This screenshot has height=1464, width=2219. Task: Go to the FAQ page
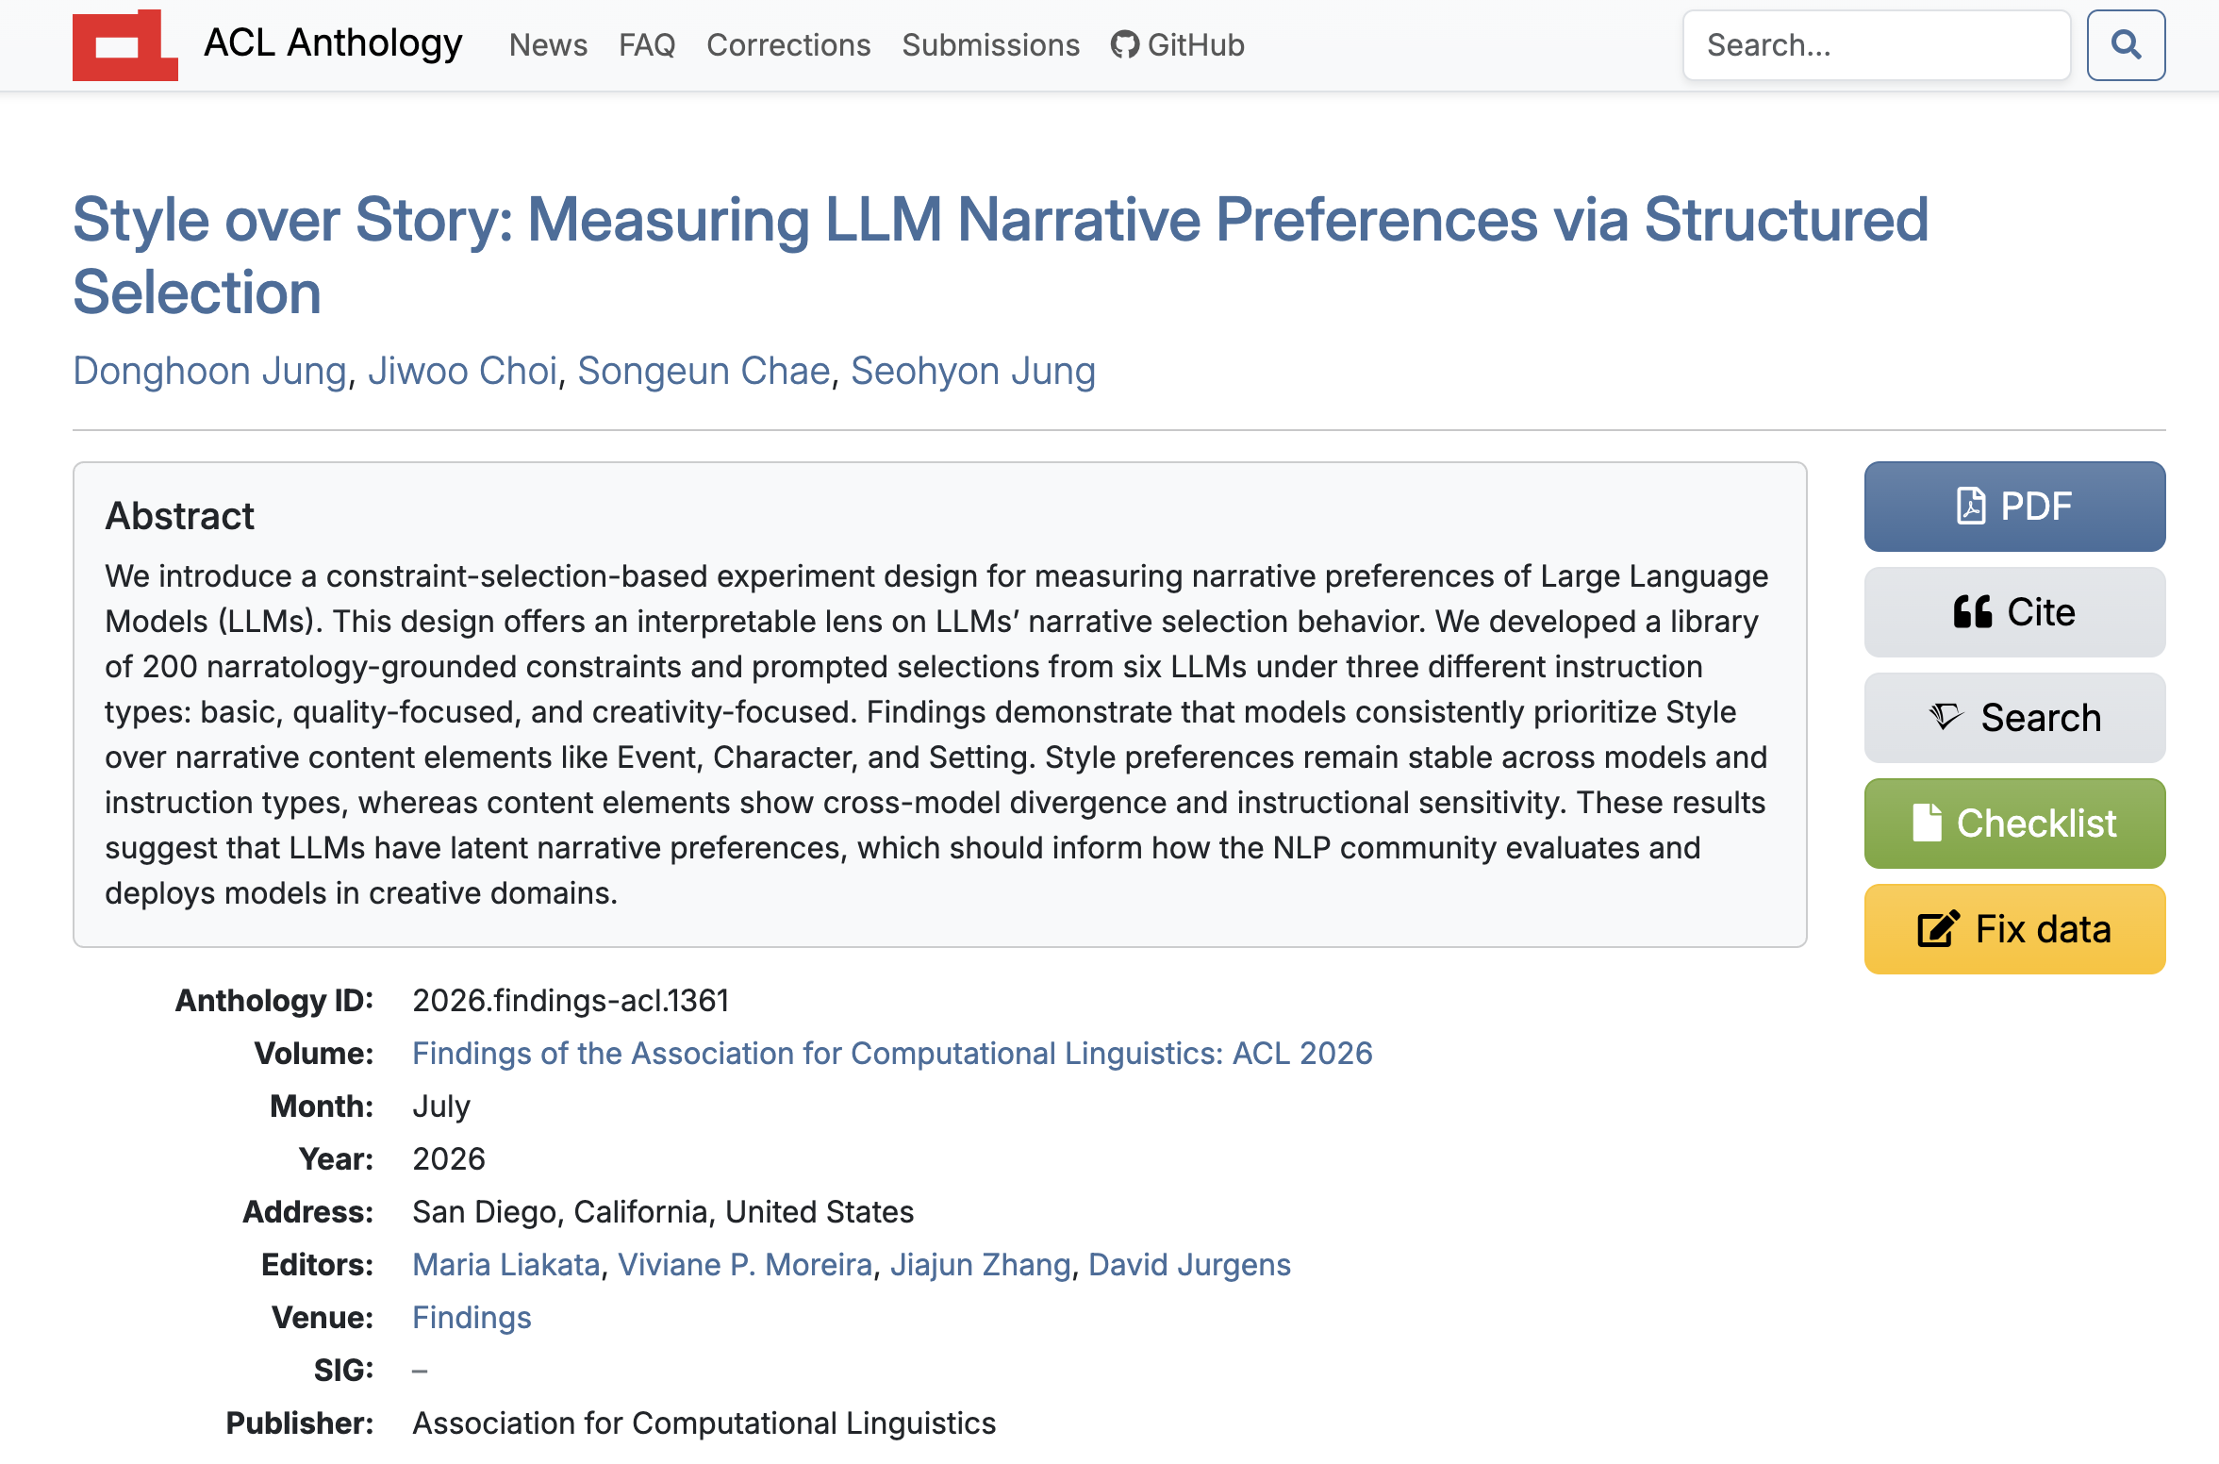647,45
